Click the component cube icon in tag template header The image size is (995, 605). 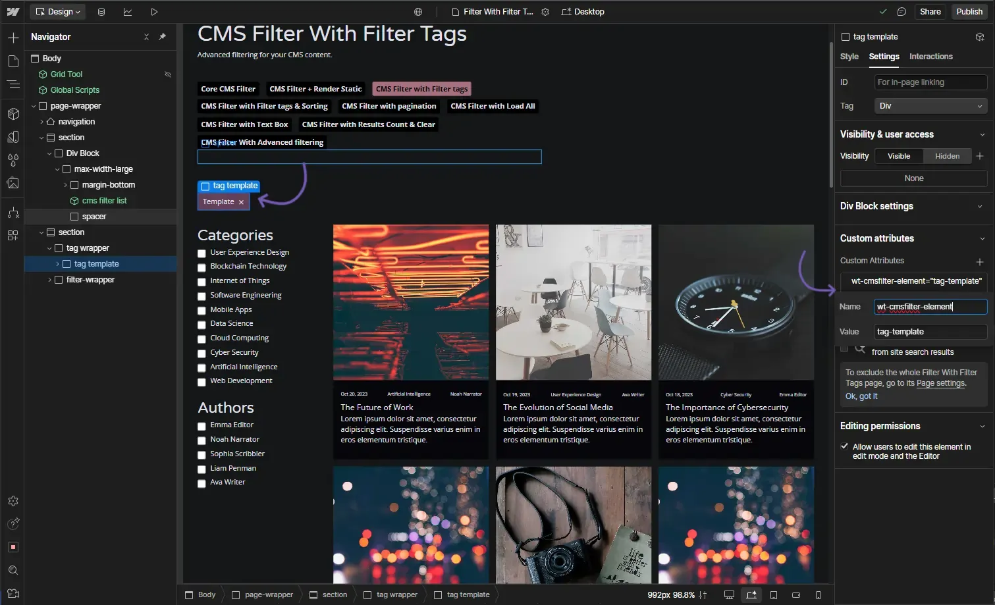[980, 37]
